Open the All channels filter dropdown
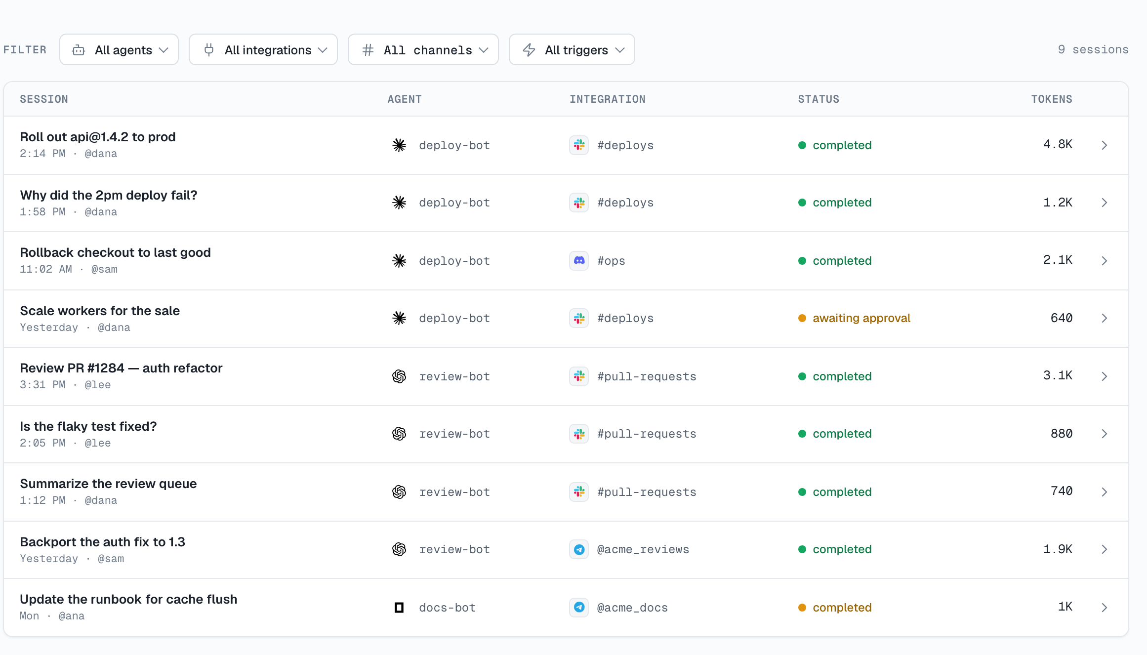 pyautogui.click(x=423, y=50)
